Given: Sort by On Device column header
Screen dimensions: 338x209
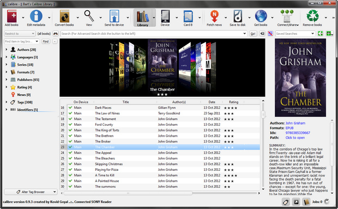Looking at the screenshot, I should (x=81, y=102).
